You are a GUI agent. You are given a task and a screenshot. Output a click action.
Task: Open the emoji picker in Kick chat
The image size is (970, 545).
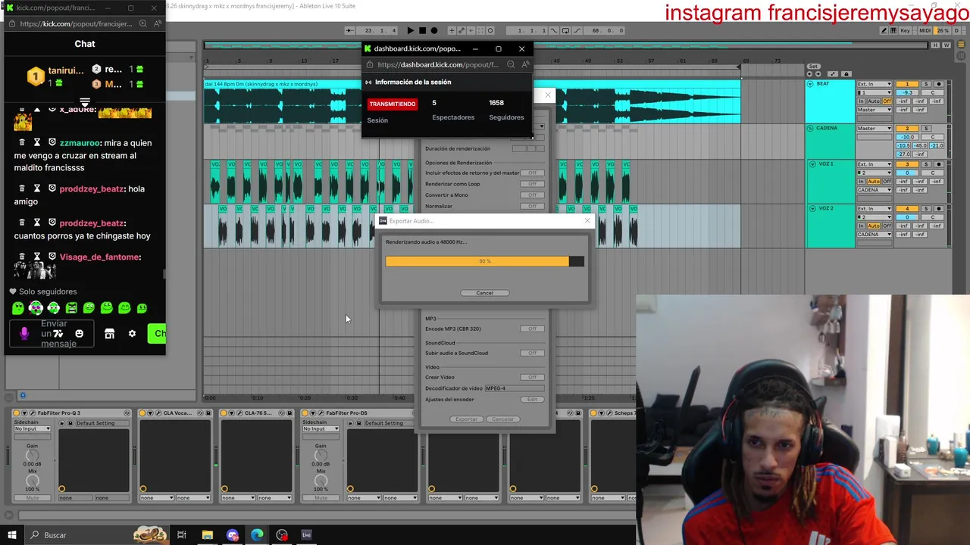point(79,333)
